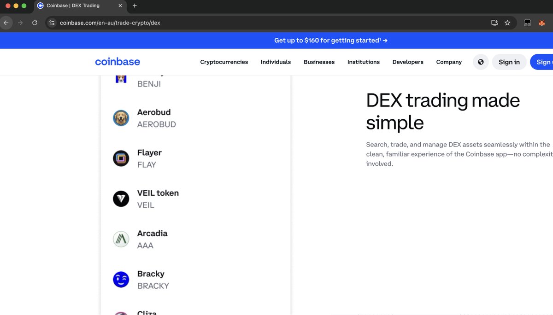Image resolution: width=553 pixels, height=315 pixels.
Task: Focus the address bar URL field
Action: point(272,23)
